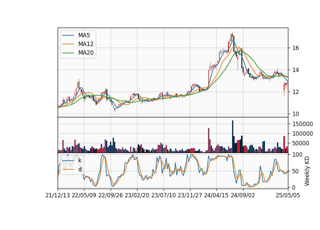
Task: Click the 23/02/20 date tick label
Action: click(x=137, y=195)
